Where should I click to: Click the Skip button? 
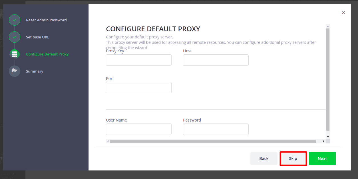click(293, 159)
